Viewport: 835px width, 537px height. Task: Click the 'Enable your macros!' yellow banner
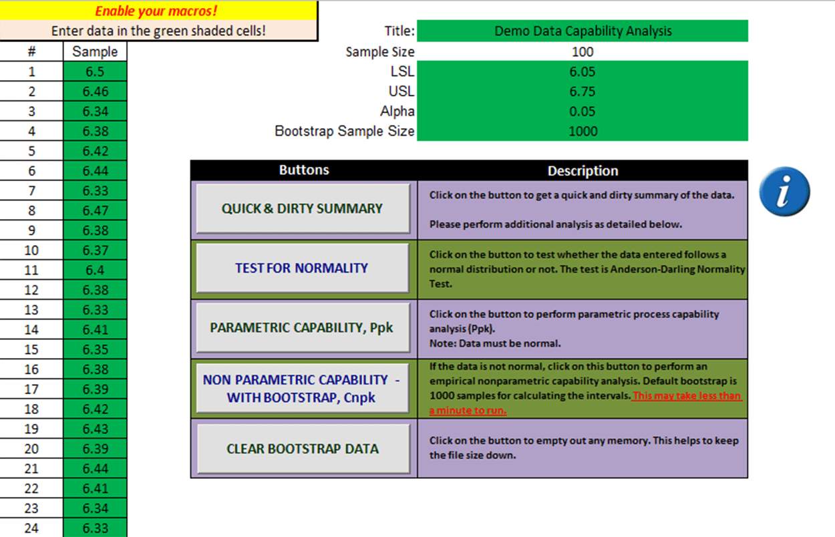(x=158, y=11)
